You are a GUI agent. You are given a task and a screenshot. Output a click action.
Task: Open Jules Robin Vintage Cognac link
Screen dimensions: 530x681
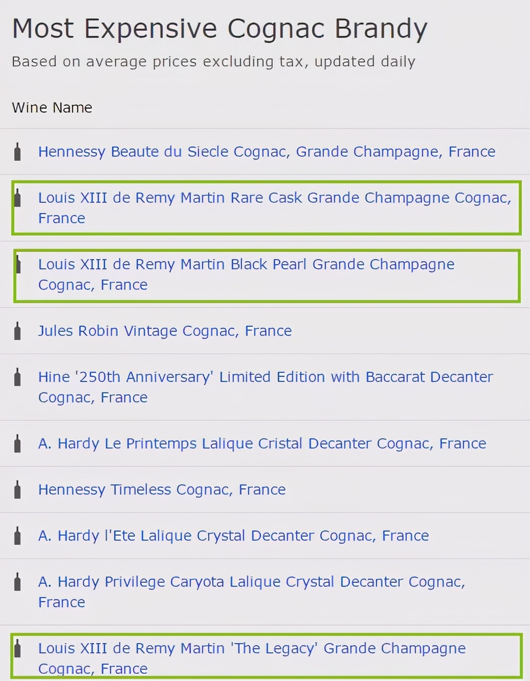pyautogui.click(x=165, y=331)
